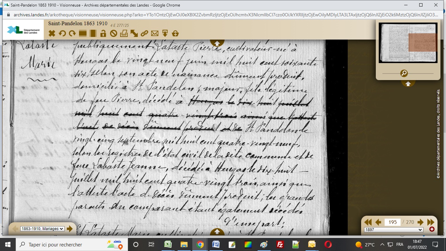Click the print icon
This screenshot has height=251, width=446.
point(124,33)
